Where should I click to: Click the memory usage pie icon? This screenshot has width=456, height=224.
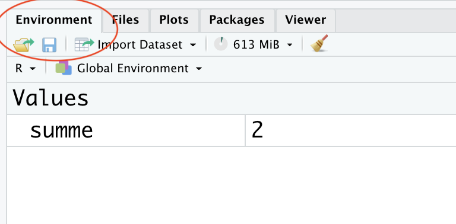(221, 44)
